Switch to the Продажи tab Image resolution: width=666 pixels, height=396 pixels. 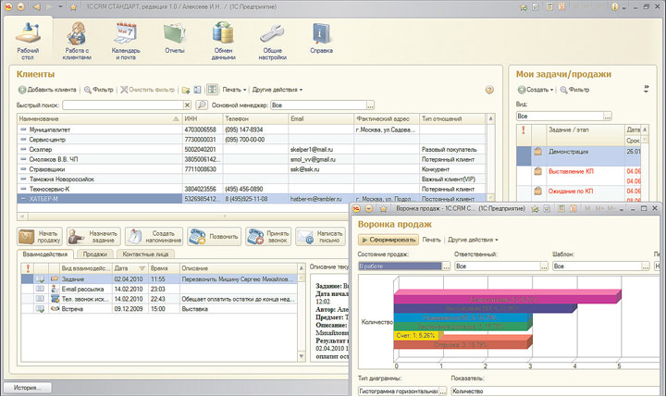point(95,254)
